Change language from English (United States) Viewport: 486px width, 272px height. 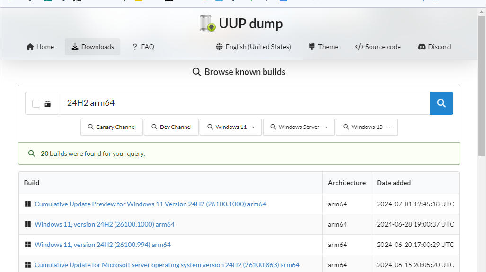tap(253, 47)
